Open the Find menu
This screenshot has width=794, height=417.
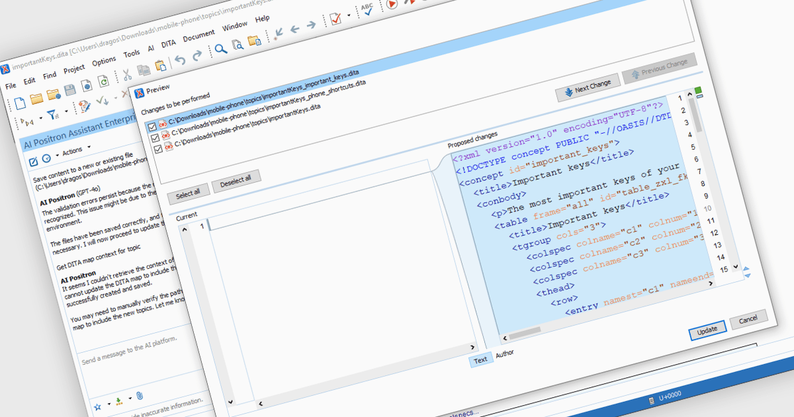[50, 74]
